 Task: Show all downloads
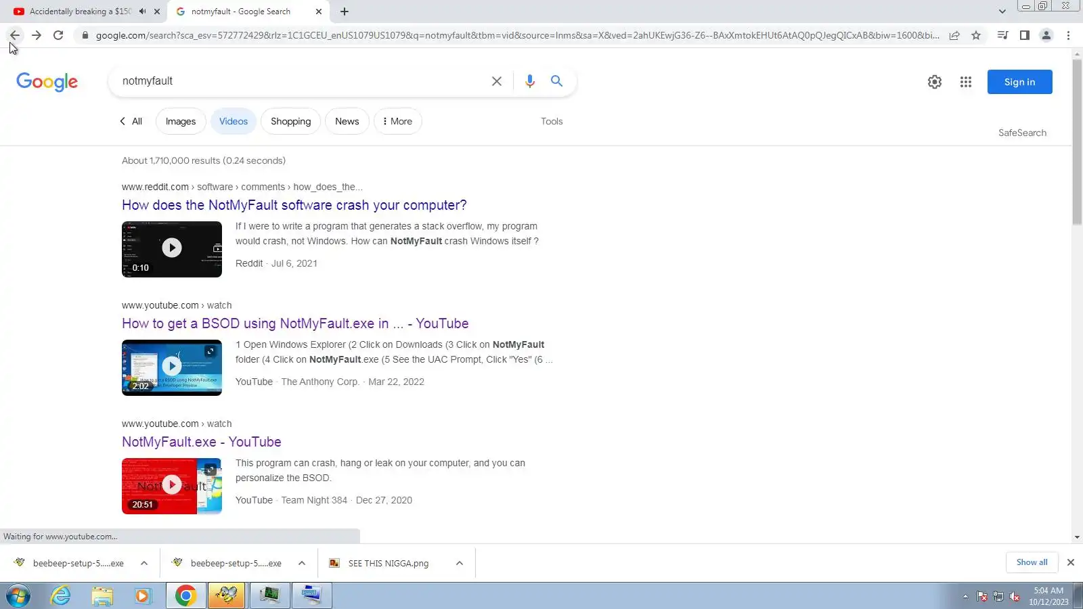tap(1032, 562)
